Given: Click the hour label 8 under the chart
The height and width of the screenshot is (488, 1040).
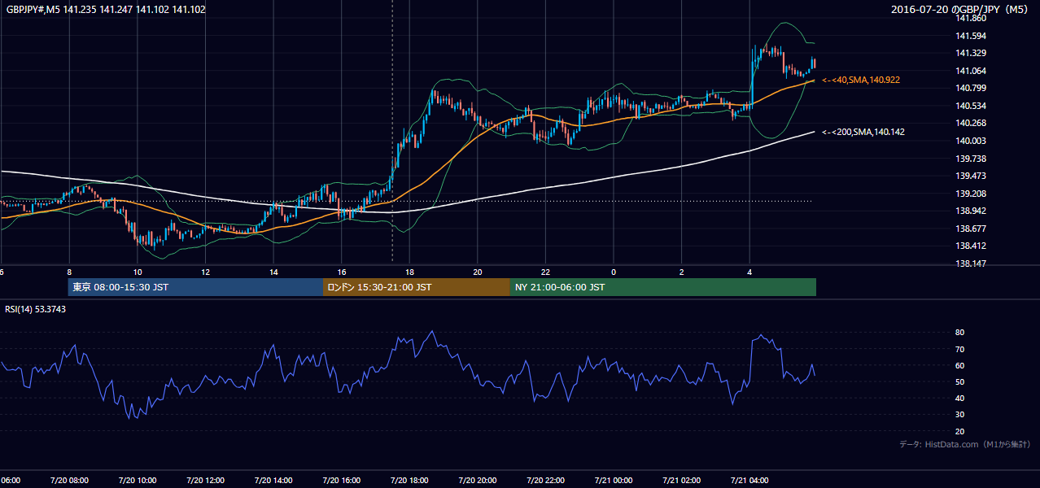Looking at the screenshot, I should pyautogui.click(x=69, y=272).
